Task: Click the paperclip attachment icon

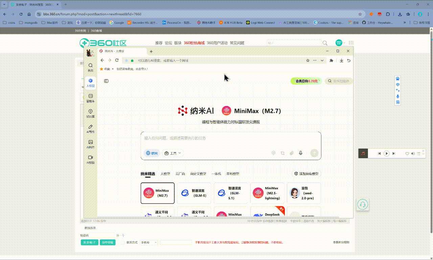Action: (x=291, y=153)
